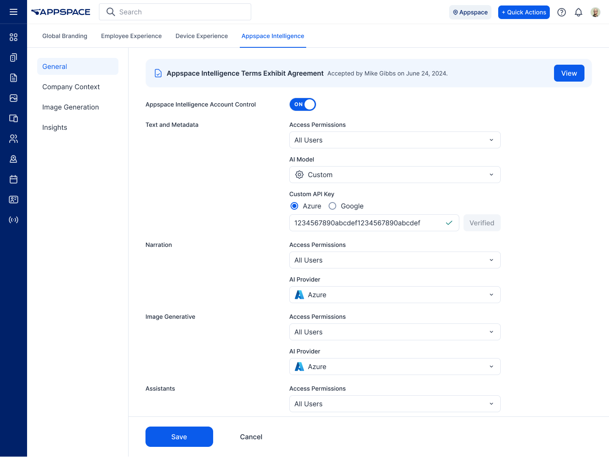Select Appspace Intelligence tab
Image resolution: width=609 pixels, height=457 pixels.
click(273, 36)
